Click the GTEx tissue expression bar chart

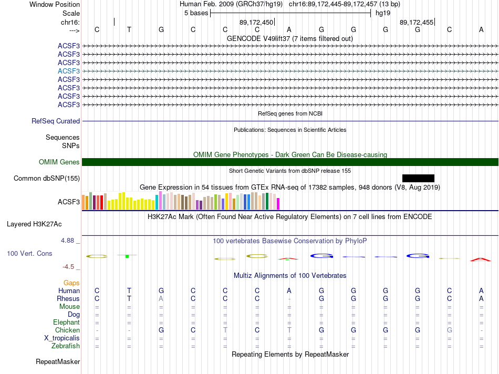pos(181,201)
